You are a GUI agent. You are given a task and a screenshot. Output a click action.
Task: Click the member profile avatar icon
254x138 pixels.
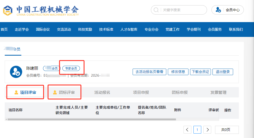tap(16, 72)
